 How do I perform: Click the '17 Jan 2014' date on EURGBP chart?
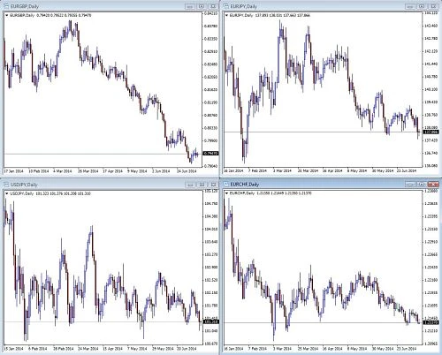[x=14, y=171]
